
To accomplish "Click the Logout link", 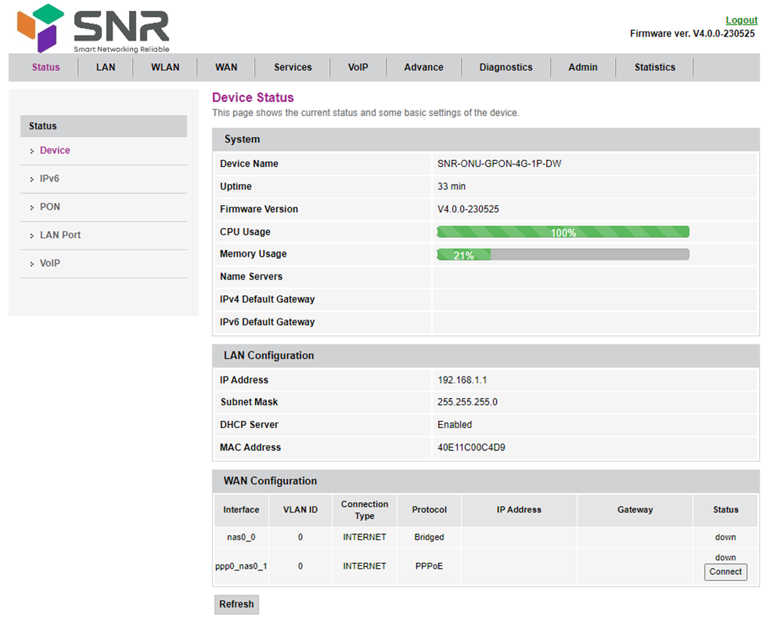I will tap(741, 20).
